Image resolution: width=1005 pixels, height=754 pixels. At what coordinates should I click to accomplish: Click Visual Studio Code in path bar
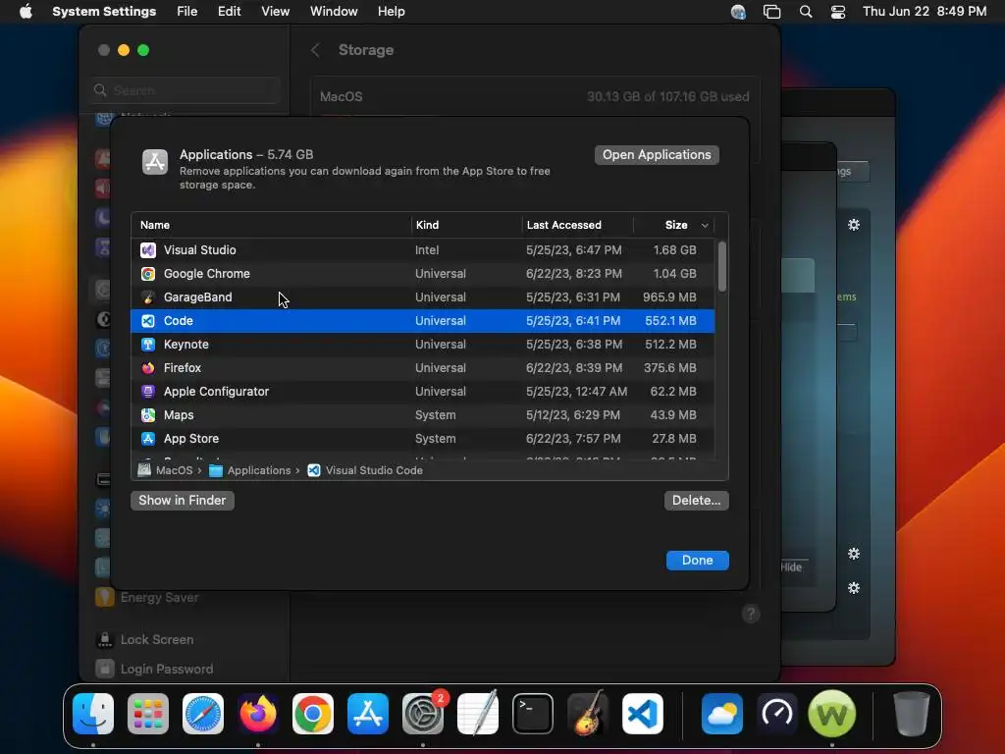coord(374,470)
